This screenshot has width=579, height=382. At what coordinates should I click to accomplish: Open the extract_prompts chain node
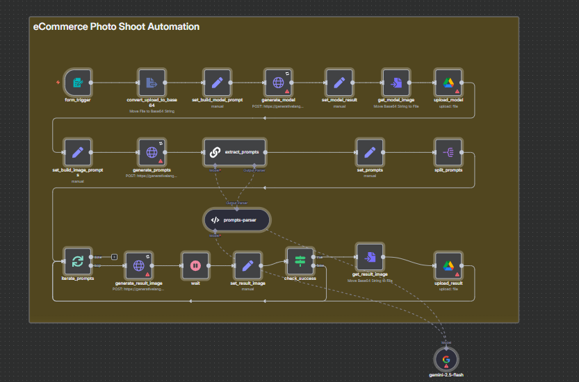click(235, 152)
